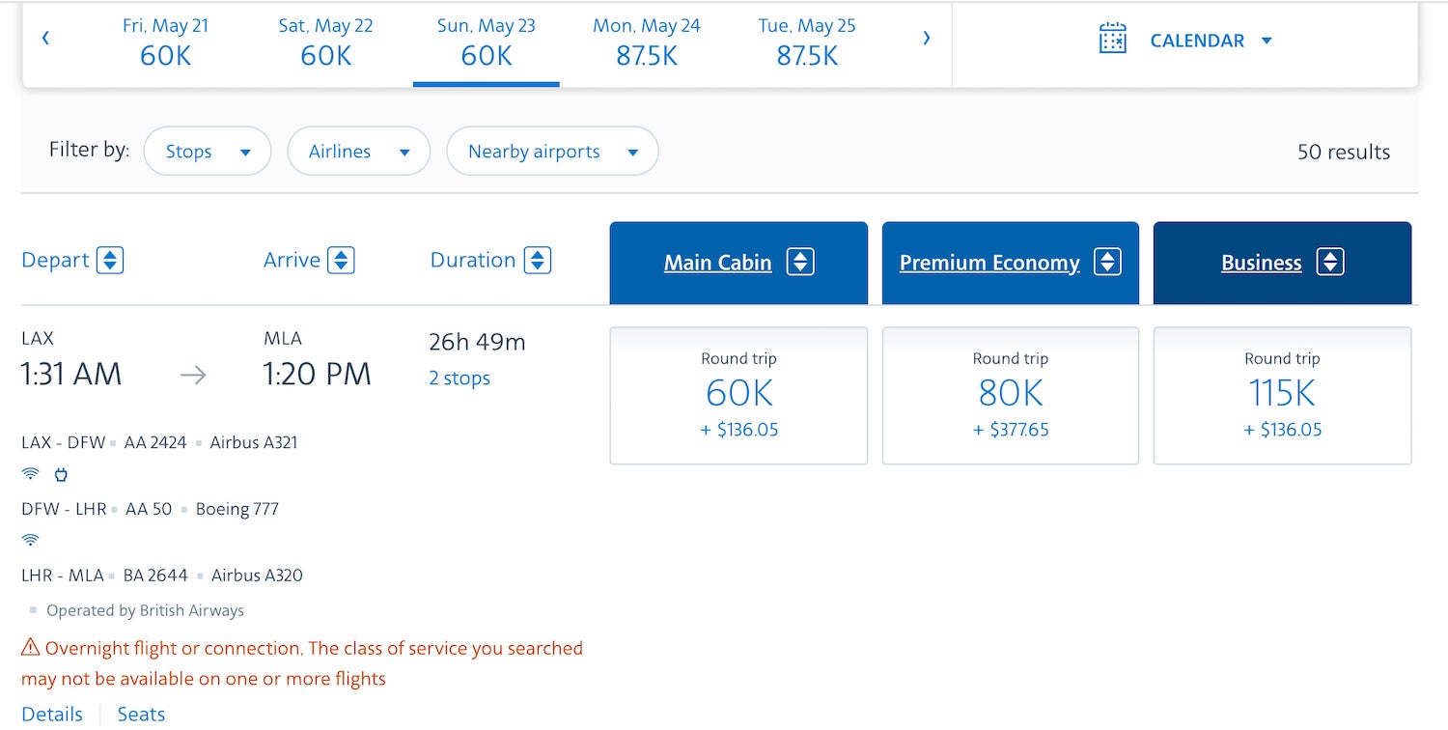Click the Wi-Fi icon under the DFW-LHR segment
This screenshot has height=730, width=1448.
30,539
